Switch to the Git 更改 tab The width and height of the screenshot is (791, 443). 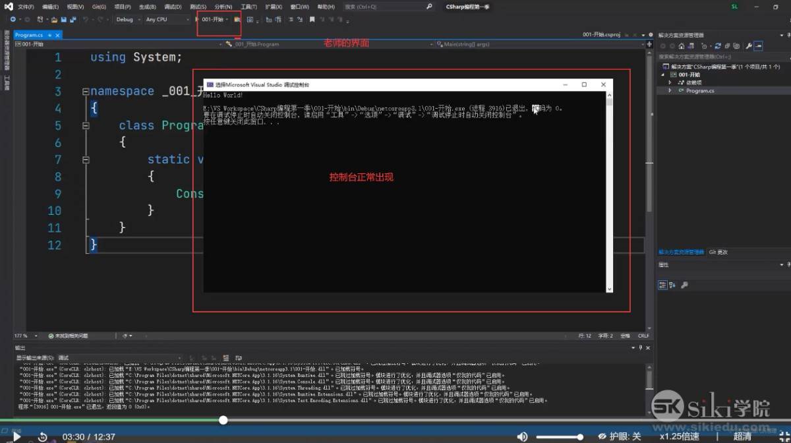pos(718,252)
